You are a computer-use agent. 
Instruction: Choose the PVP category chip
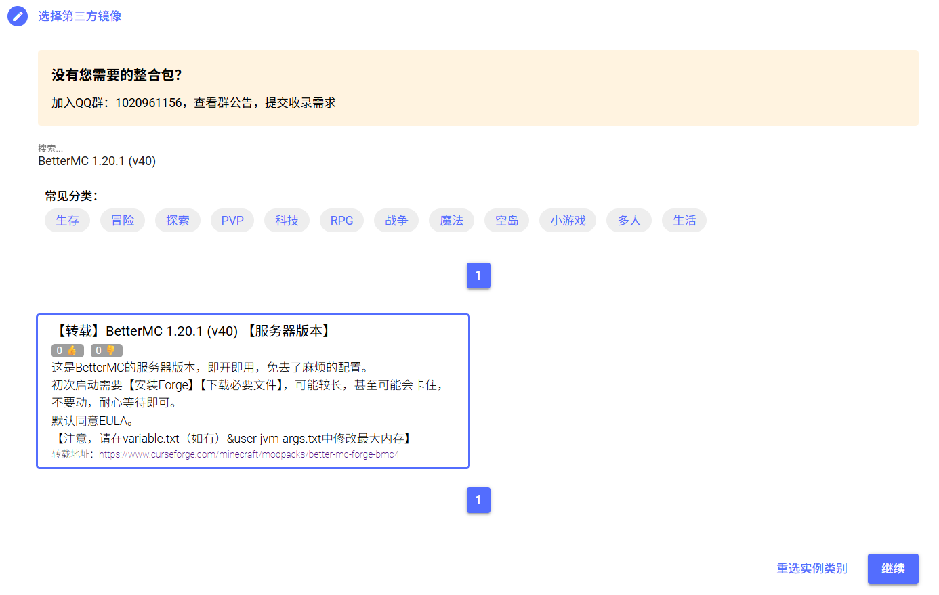pos(232,221)
